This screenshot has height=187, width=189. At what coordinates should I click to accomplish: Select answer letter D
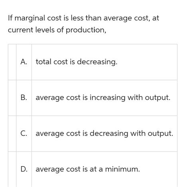pyautogui.click(x=24, y=169)
